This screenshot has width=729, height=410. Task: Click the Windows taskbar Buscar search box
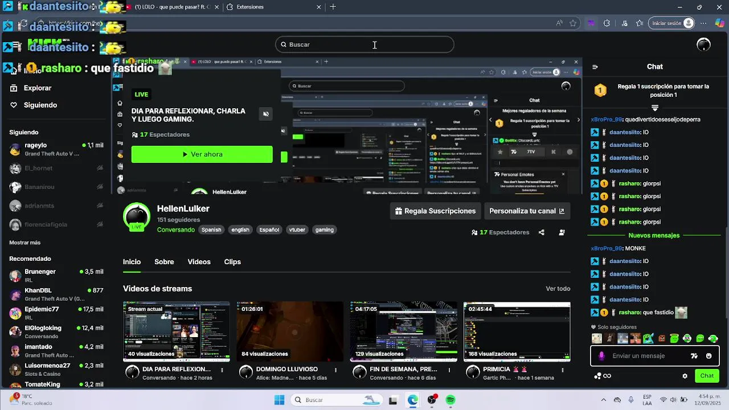point(337,400)
